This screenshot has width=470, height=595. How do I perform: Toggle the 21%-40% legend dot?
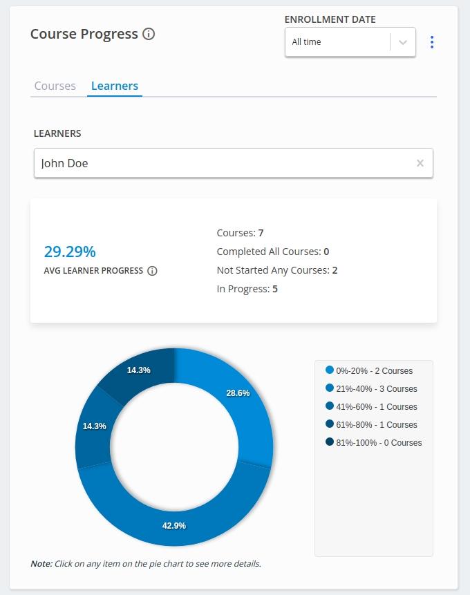click(330, 388)
